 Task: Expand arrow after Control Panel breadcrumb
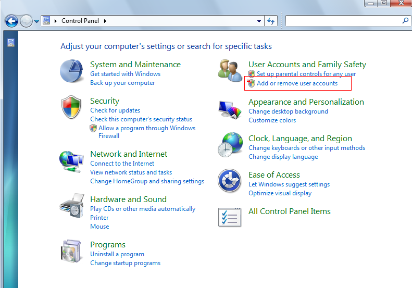[105, 21]
